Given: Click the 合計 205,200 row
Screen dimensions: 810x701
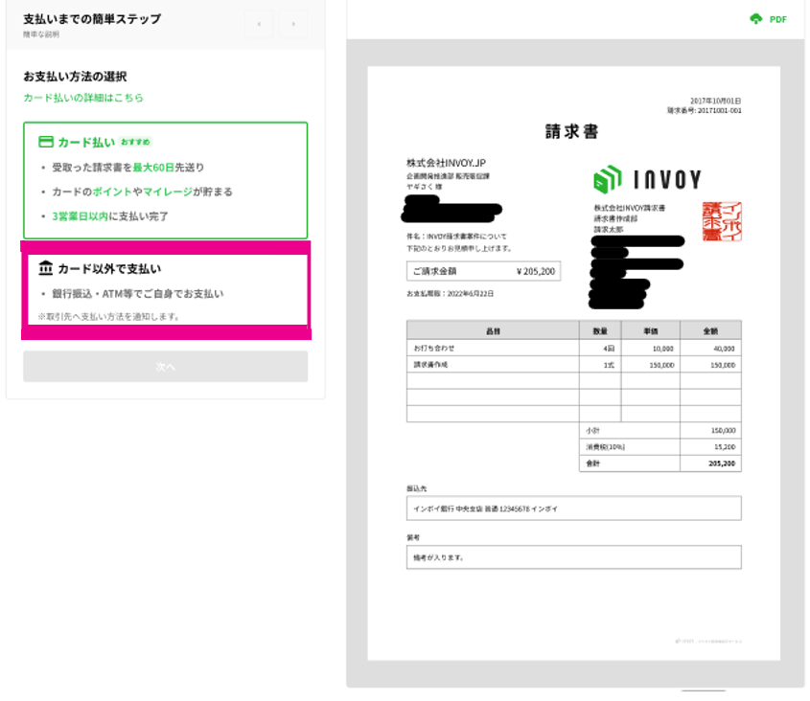Looking at the screenshot, I should click(x=660, y=464).
